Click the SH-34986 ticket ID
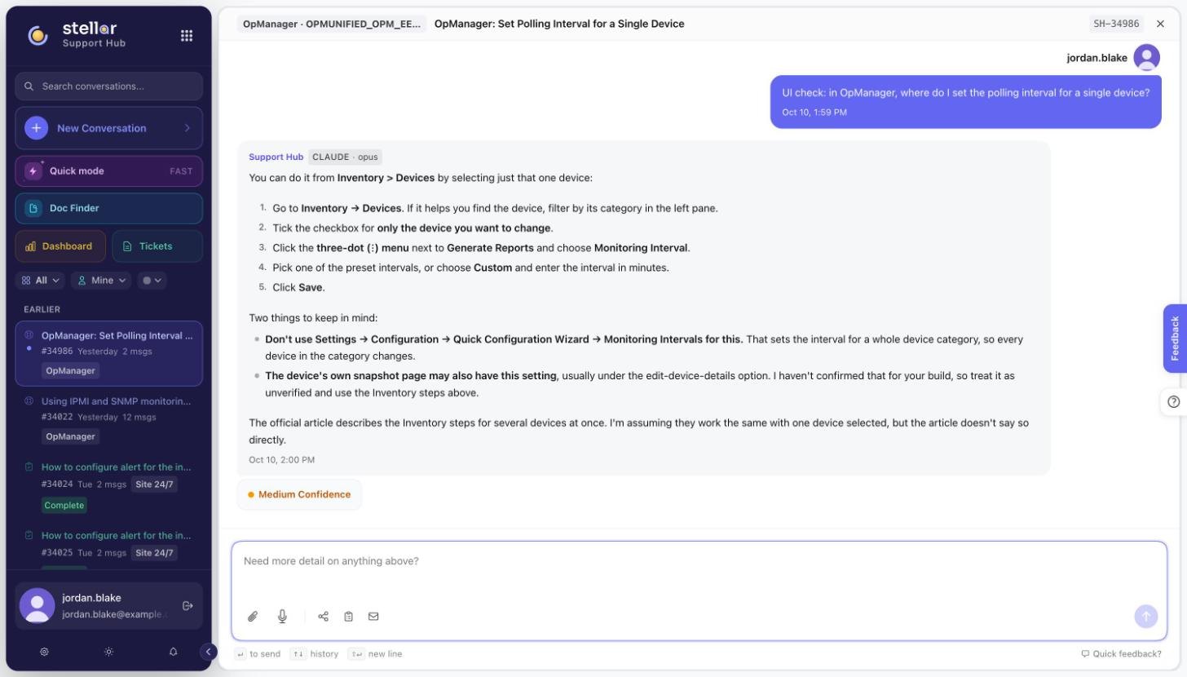The height and width of the screenshot is (677, 1187). point(1116,24)
